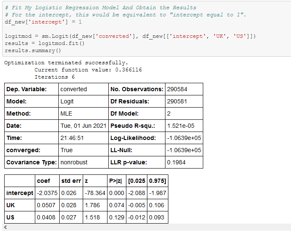Click the UK p-value 0.074
The image size is (291, 232).
click(117, 205)
